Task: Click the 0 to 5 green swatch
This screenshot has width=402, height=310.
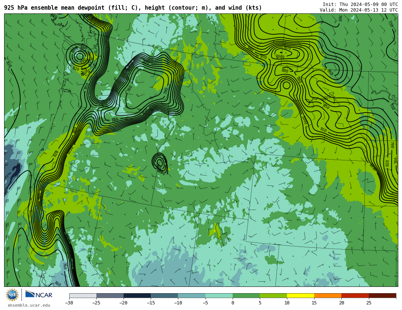Action: pos(246,295)
